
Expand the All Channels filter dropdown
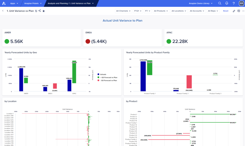pos(123,11)
